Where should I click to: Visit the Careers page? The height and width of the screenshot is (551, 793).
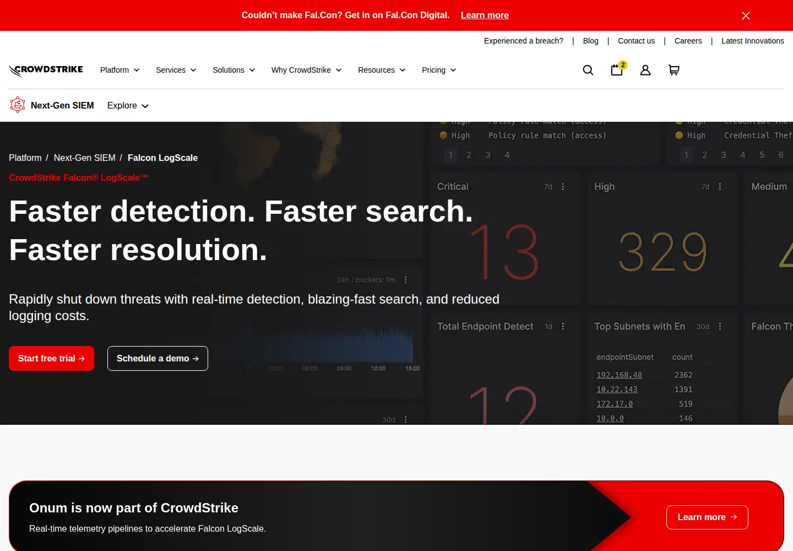coord(688,41)
